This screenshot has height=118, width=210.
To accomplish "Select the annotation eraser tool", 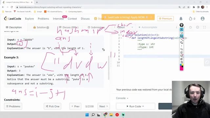I will point(181,43).
